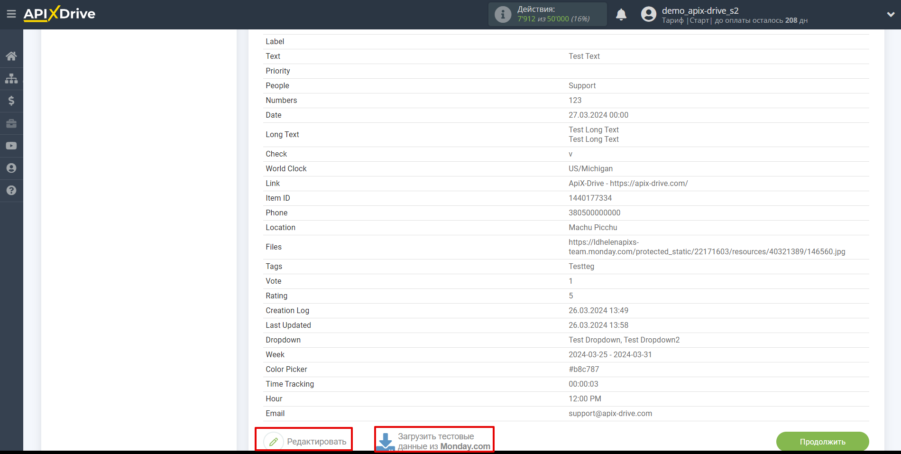The width and height of the screenshot is (901, 454).
Task: Select the People value Support
Action: (x=582, y=85)
